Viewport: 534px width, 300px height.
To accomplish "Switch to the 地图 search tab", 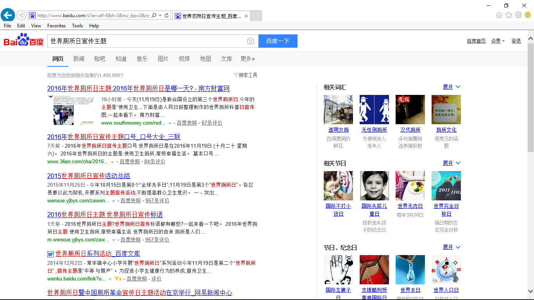I will pos(205,59).
